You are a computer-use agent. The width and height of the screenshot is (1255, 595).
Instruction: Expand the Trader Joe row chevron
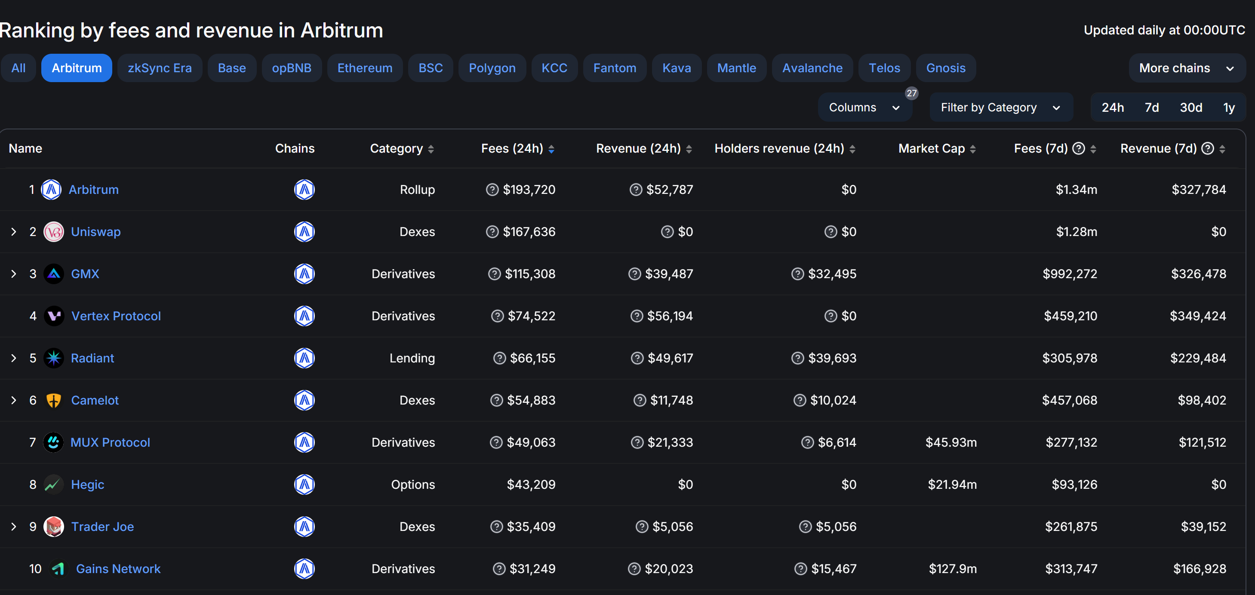(14, 526)
